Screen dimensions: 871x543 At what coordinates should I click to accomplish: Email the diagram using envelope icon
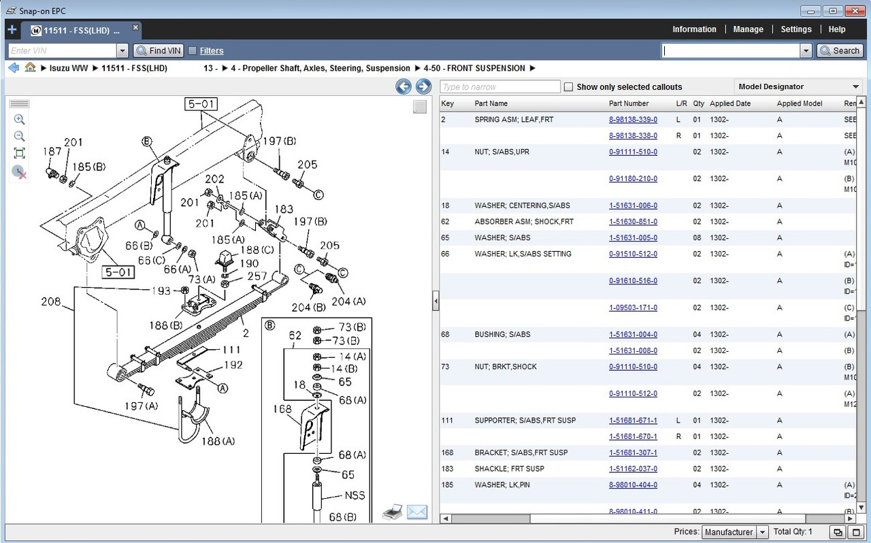(x=416, y=512)
